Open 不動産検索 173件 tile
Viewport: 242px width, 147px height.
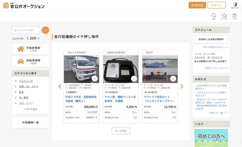pos(31,49)
